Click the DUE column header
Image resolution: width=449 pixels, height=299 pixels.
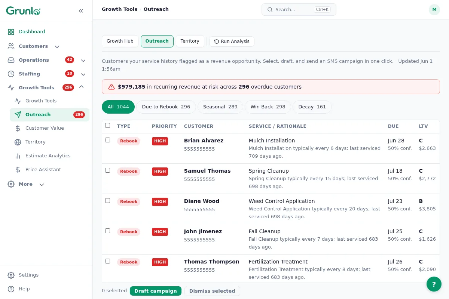393,126
